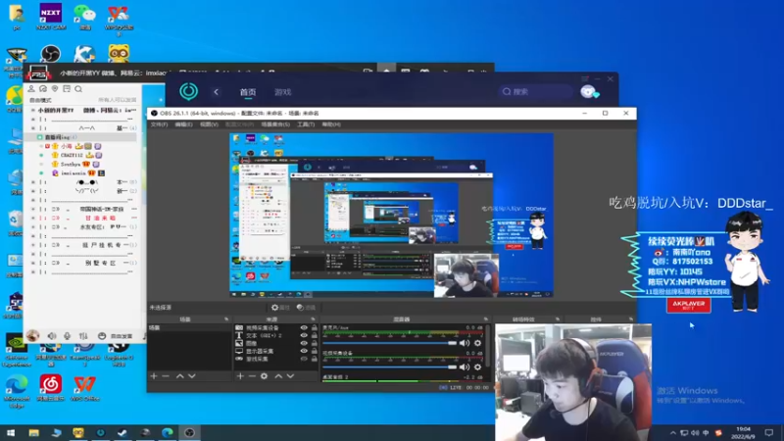Lock the 视频采集设备 source
The width and height of the screenshot is (784, 441).
314,328
